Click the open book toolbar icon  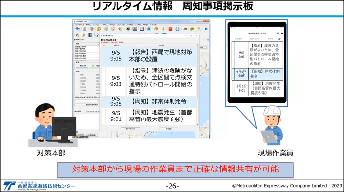point(142,29)
